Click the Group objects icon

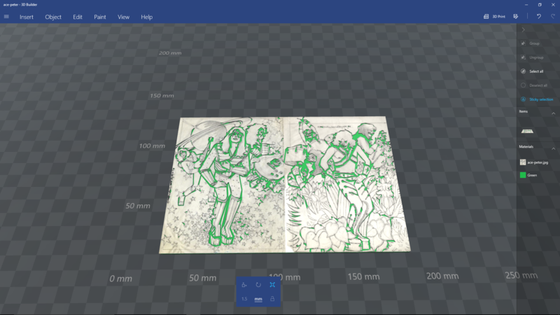(x=523, y=43)
